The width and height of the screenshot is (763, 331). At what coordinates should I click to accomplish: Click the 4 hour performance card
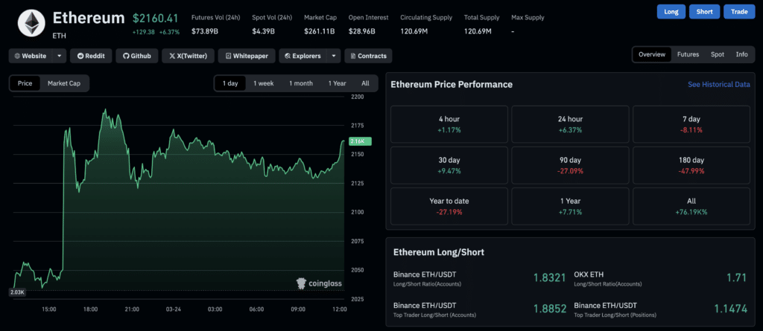(449, 124)
